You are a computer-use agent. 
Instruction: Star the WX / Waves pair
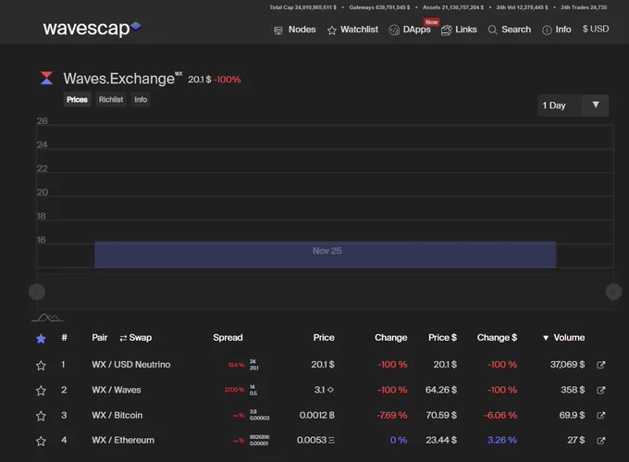(x=41, y=391)
